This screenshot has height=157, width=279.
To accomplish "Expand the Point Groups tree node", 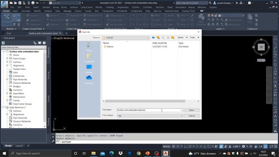I will [7, 58].
